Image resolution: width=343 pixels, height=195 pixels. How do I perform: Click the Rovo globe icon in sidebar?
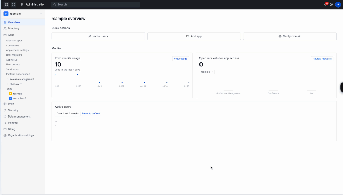point(5,104)
